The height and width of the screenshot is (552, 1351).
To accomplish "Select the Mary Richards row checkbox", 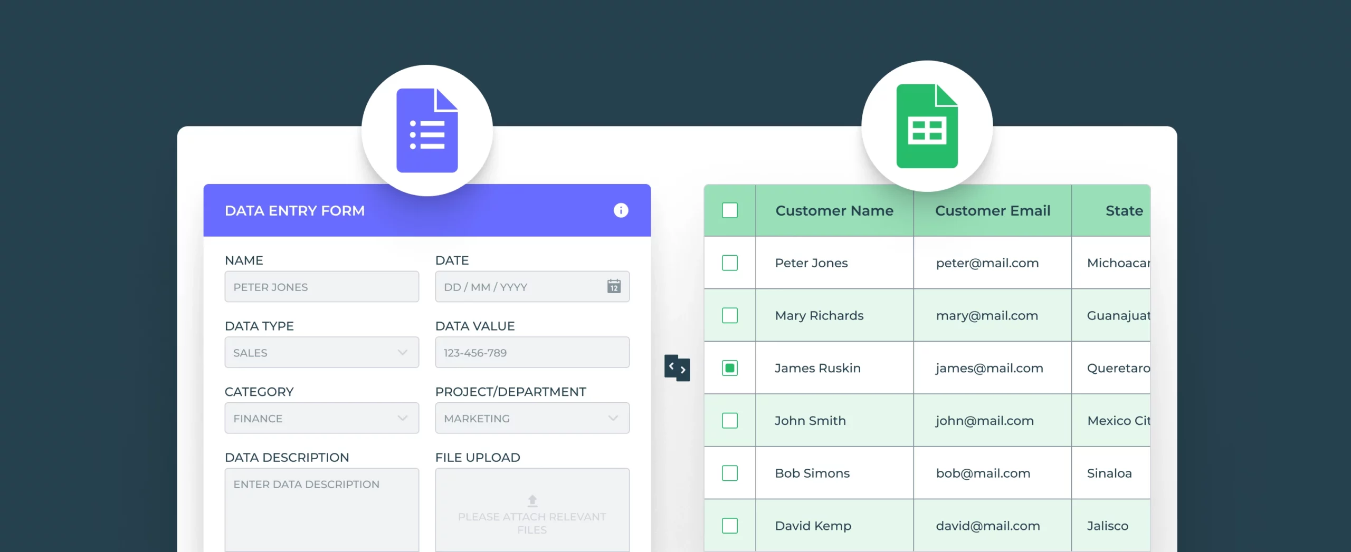I will pos(729,315).
